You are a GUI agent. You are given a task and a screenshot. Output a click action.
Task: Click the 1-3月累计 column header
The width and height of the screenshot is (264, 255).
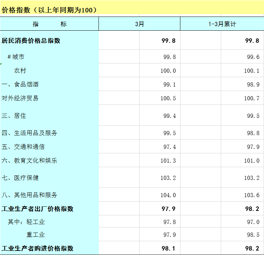[x=222, y=24]
